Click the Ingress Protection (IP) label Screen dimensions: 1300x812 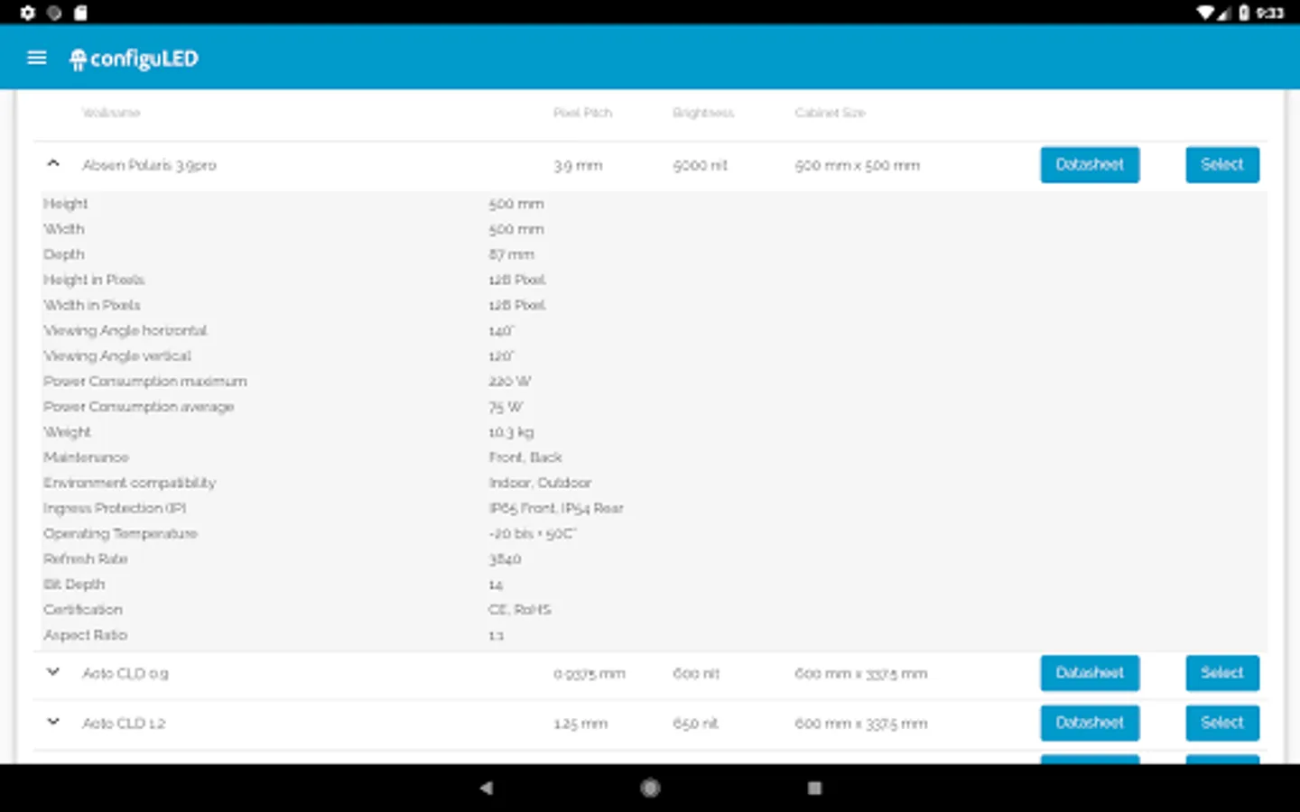(115, 508)
